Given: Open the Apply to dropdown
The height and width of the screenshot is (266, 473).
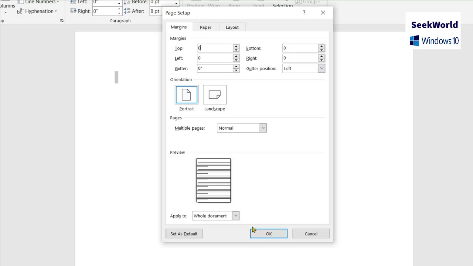Looking at the screenshot, I should (235, 216).
